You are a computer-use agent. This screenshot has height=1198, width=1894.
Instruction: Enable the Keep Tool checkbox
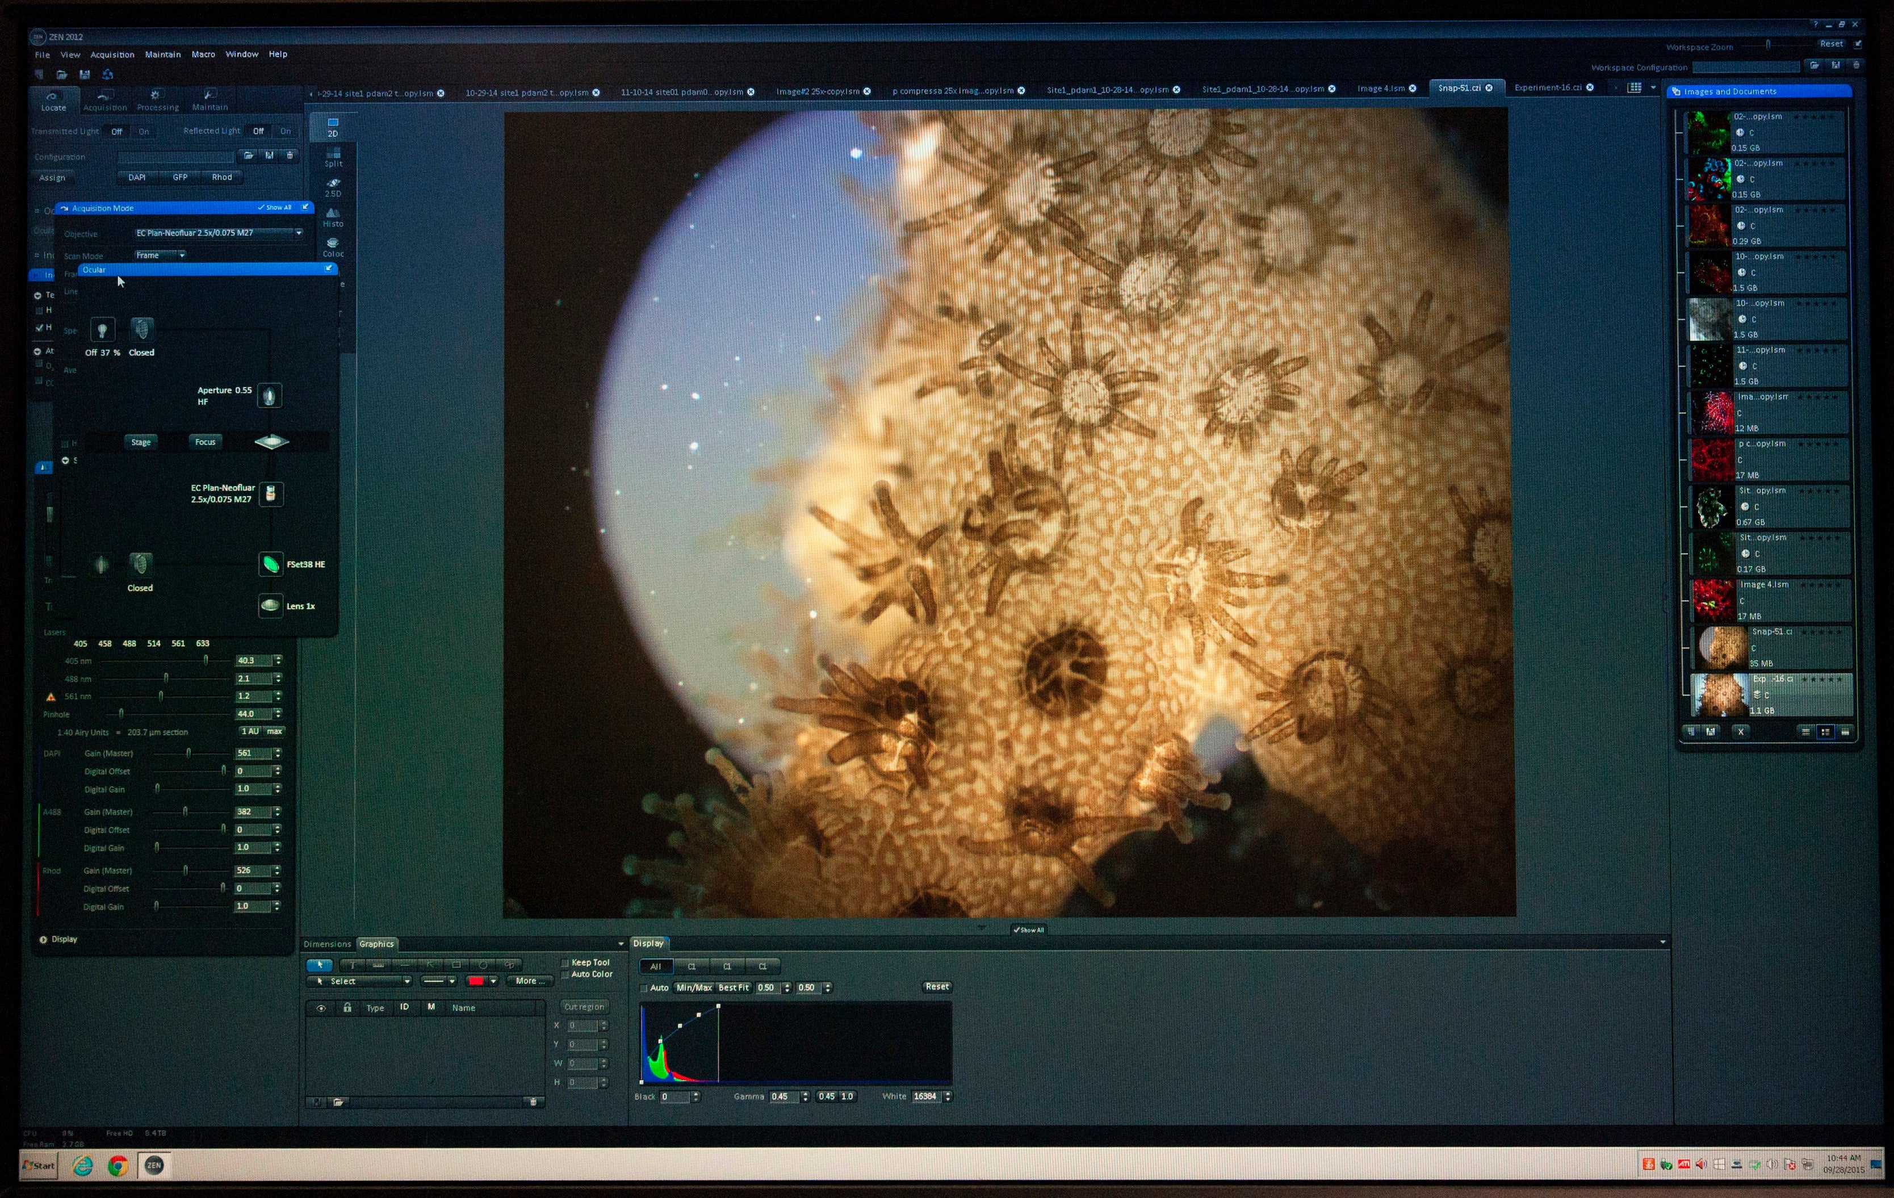click(x=565, y=963)
